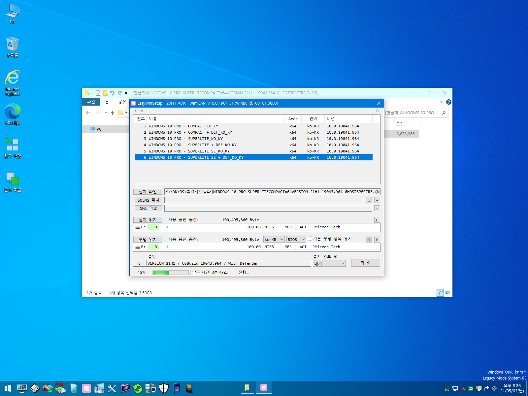Click the $OEM$ 위치 button

[x=148, y=200]
